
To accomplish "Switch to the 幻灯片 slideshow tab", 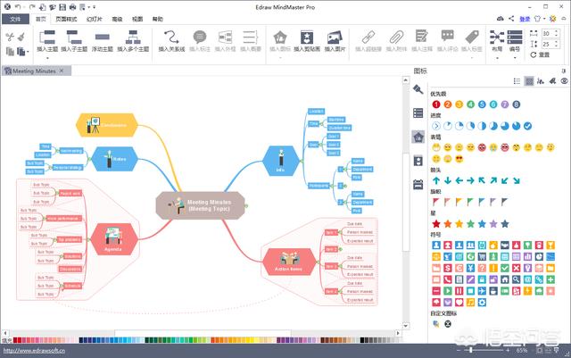I will (x=95, y=19).
